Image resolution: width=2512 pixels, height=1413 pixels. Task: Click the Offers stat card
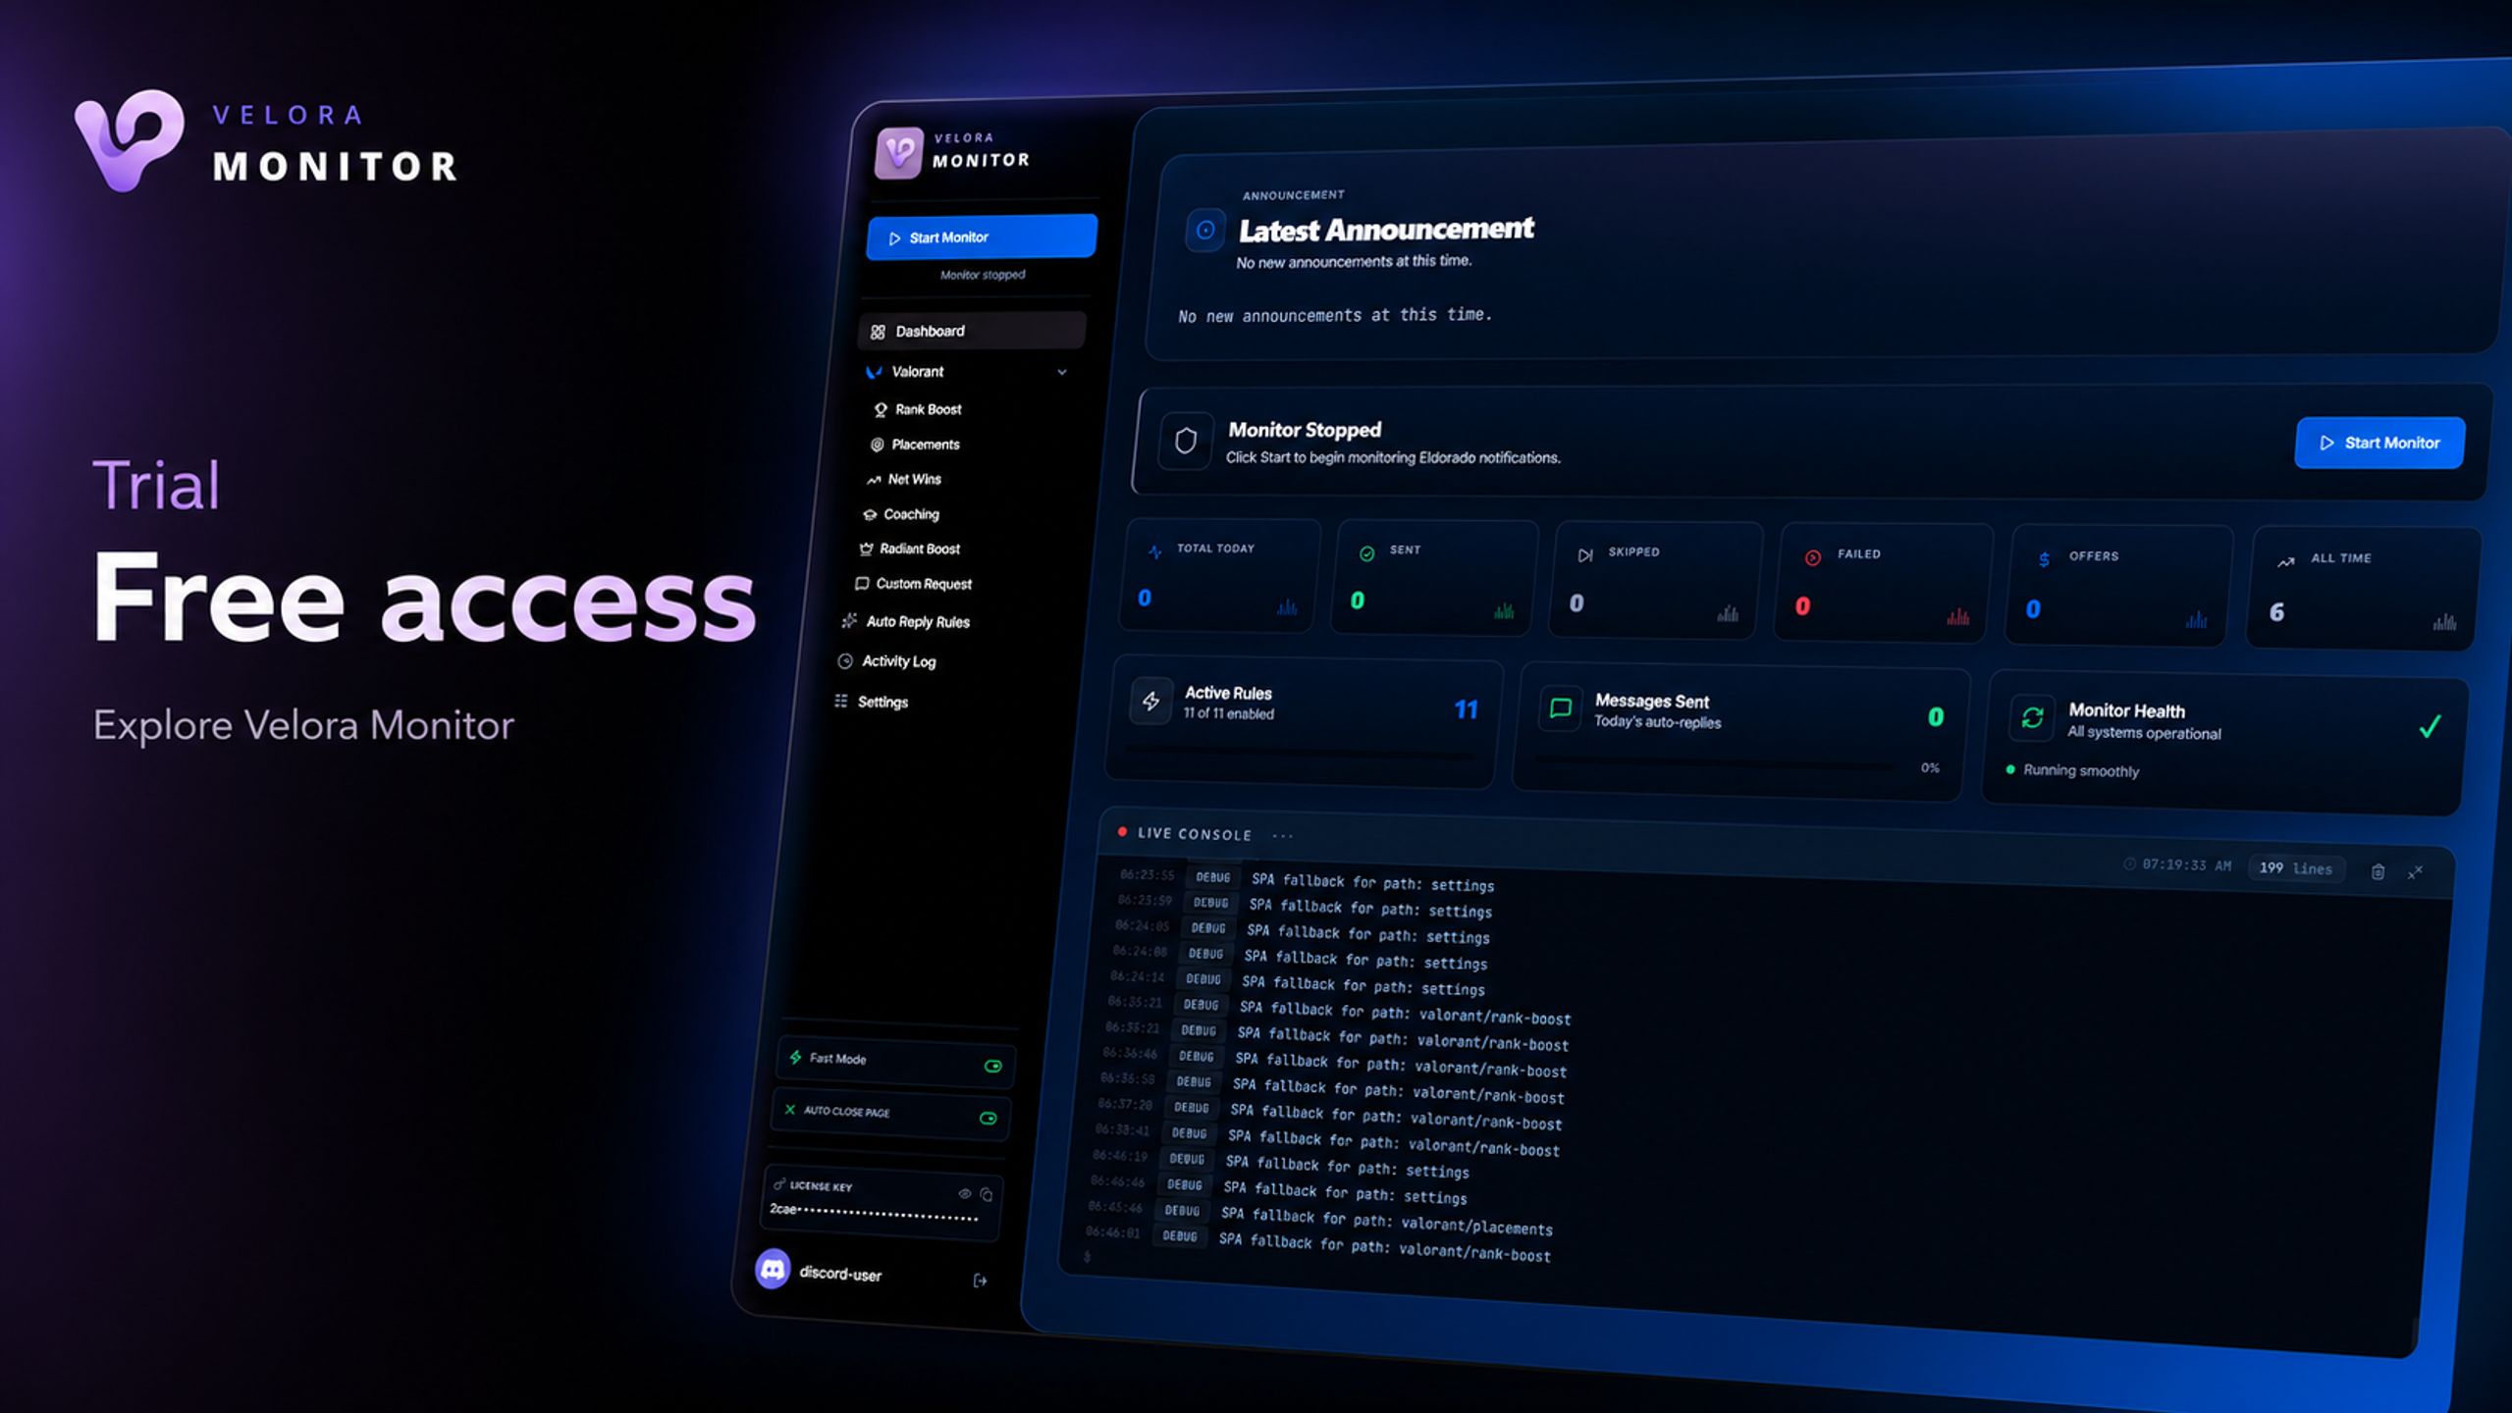[2118, 586]
